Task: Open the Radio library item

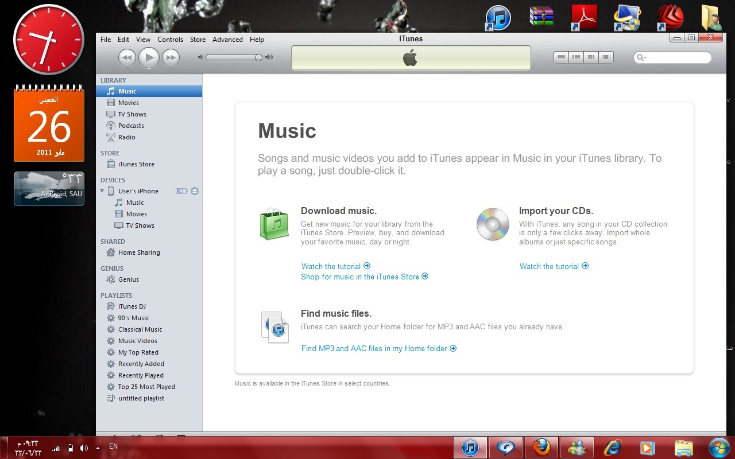Action: tap(149, 137)
